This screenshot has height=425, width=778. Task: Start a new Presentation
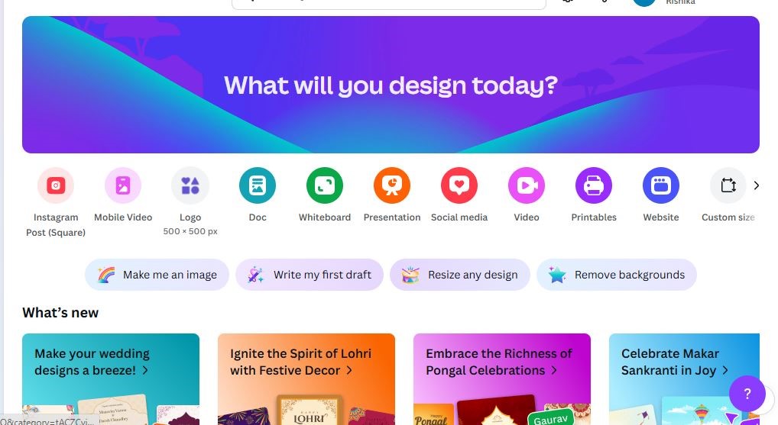coord(392,185)
